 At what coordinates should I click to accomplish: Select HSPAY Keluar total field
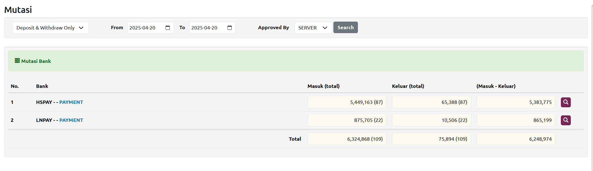tap(431, 102)
